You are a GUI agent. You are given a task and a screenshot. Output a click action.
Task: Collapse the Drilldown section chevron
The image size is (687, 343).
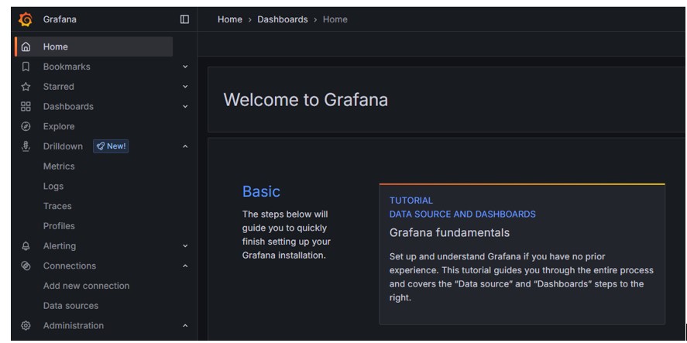(x=185, y=146)
